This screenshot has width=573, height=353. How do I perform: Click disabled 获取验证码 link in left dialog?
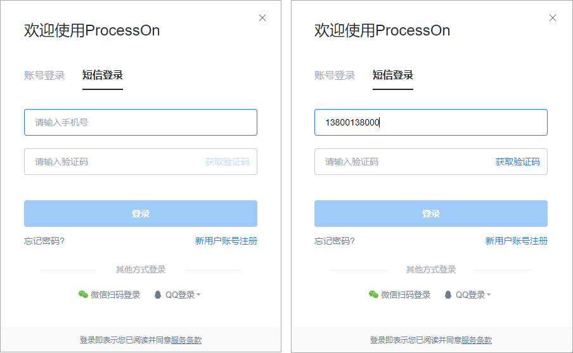pyautogui.click(x=228, y=162)
